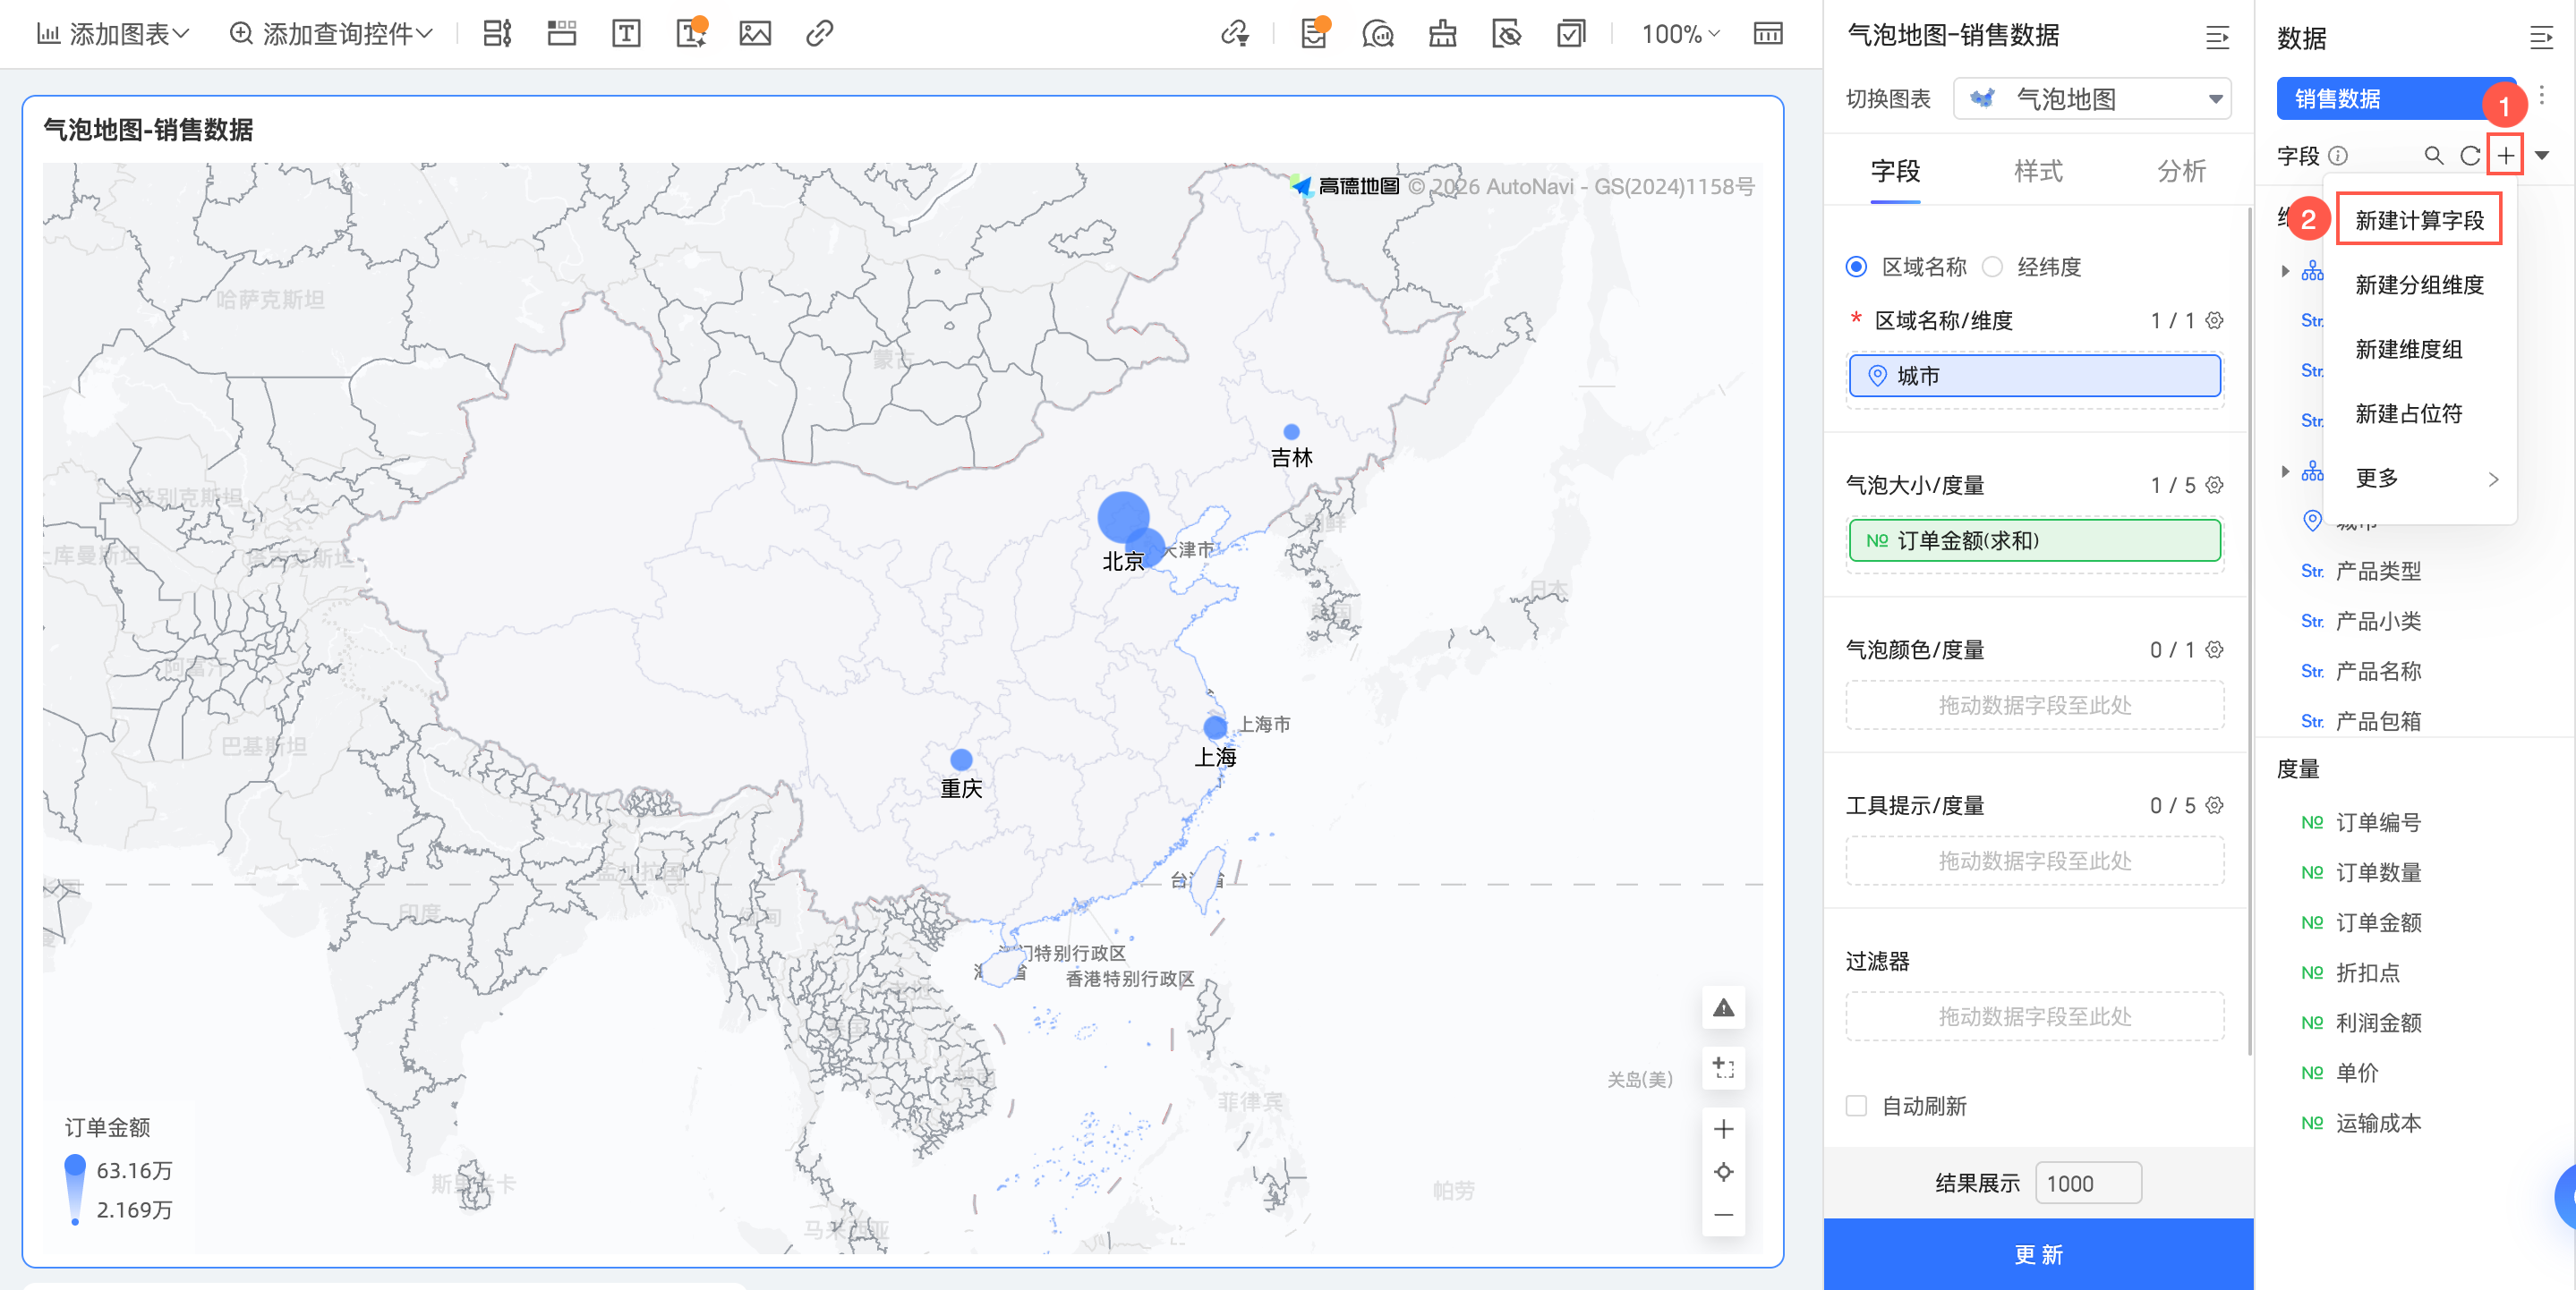This screenshot has height=1290, width=2576.
Task: Select the 经纬度 radio button
Action: point(1993,267)
